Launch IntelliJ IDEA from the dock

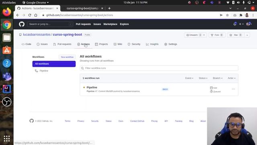7,89
